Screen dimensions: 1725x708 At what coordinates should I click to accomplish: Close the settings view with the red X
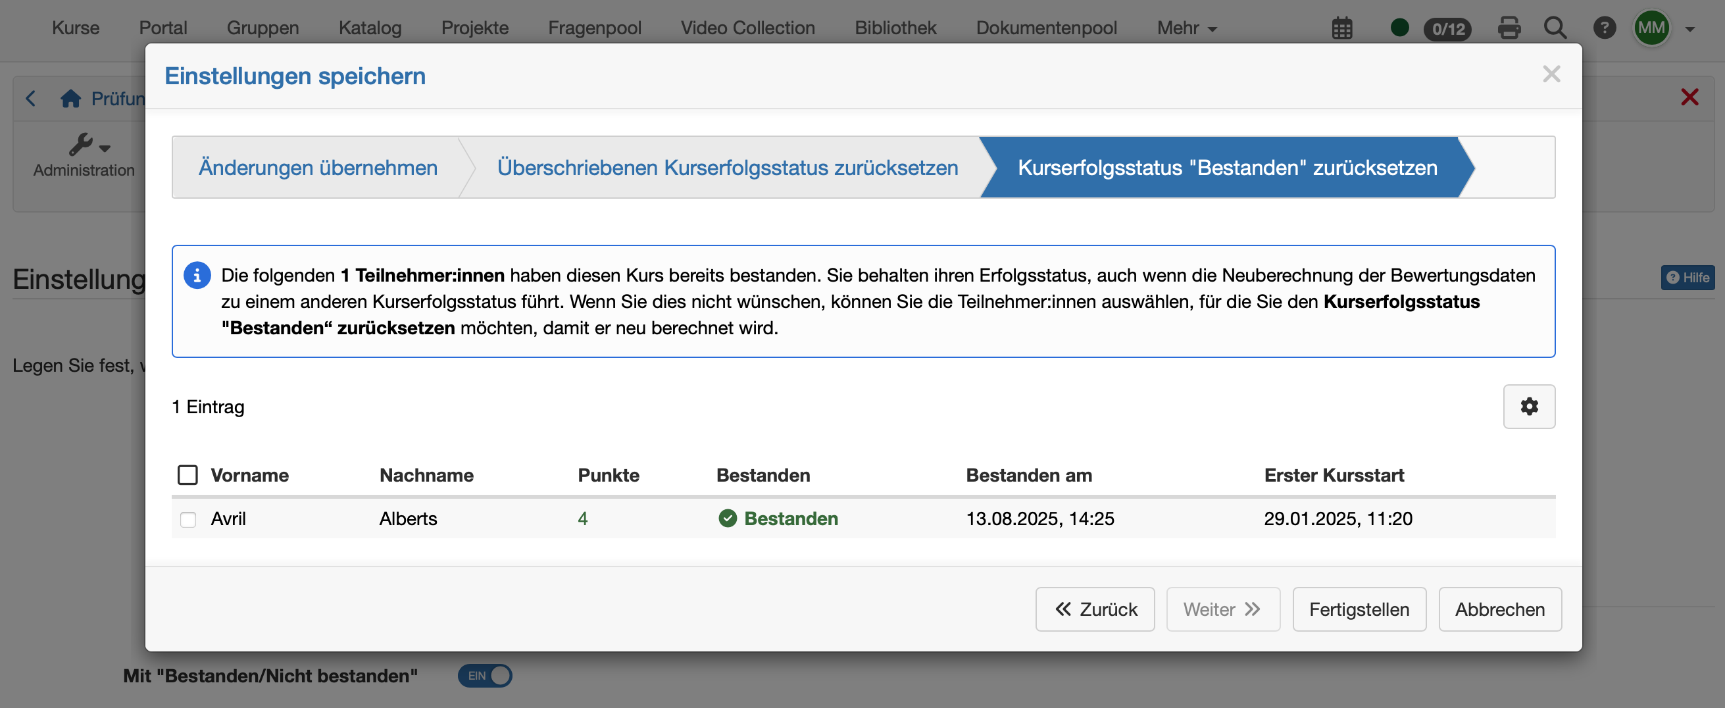click(1689, 97)
